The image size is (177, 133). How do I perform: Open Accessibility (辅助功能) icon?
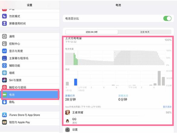click(5, 65)
